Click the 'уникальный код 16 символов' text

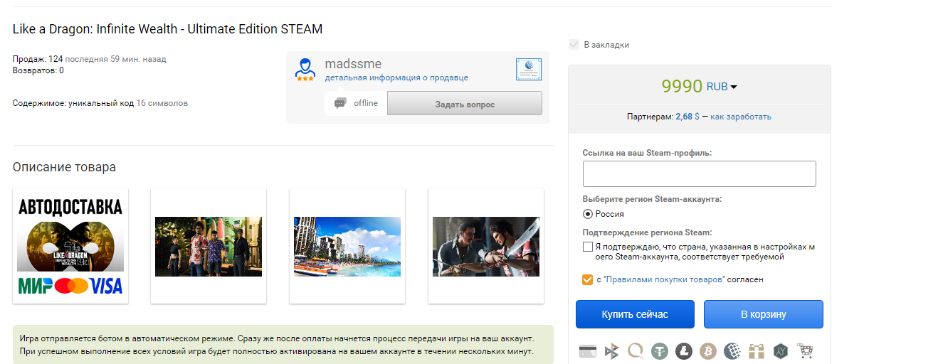[128, 103]
